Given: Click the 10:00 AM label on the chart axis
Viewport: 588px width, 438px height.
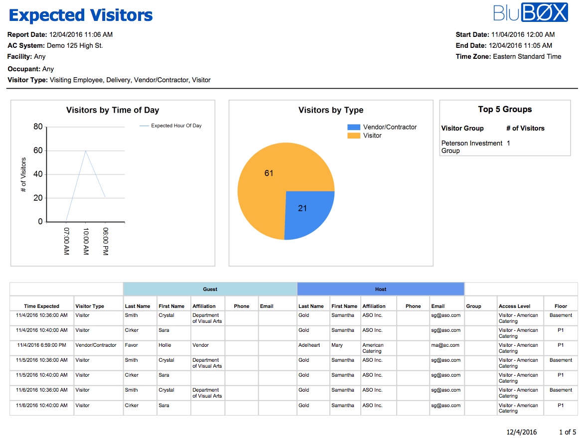Looking at the screenshot, I should [85, 241].
